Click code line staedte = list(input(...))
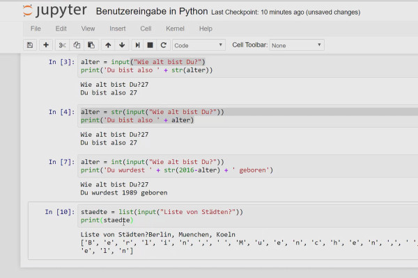The width and height of the screenshot is (418, 278). tap(162, 212)
